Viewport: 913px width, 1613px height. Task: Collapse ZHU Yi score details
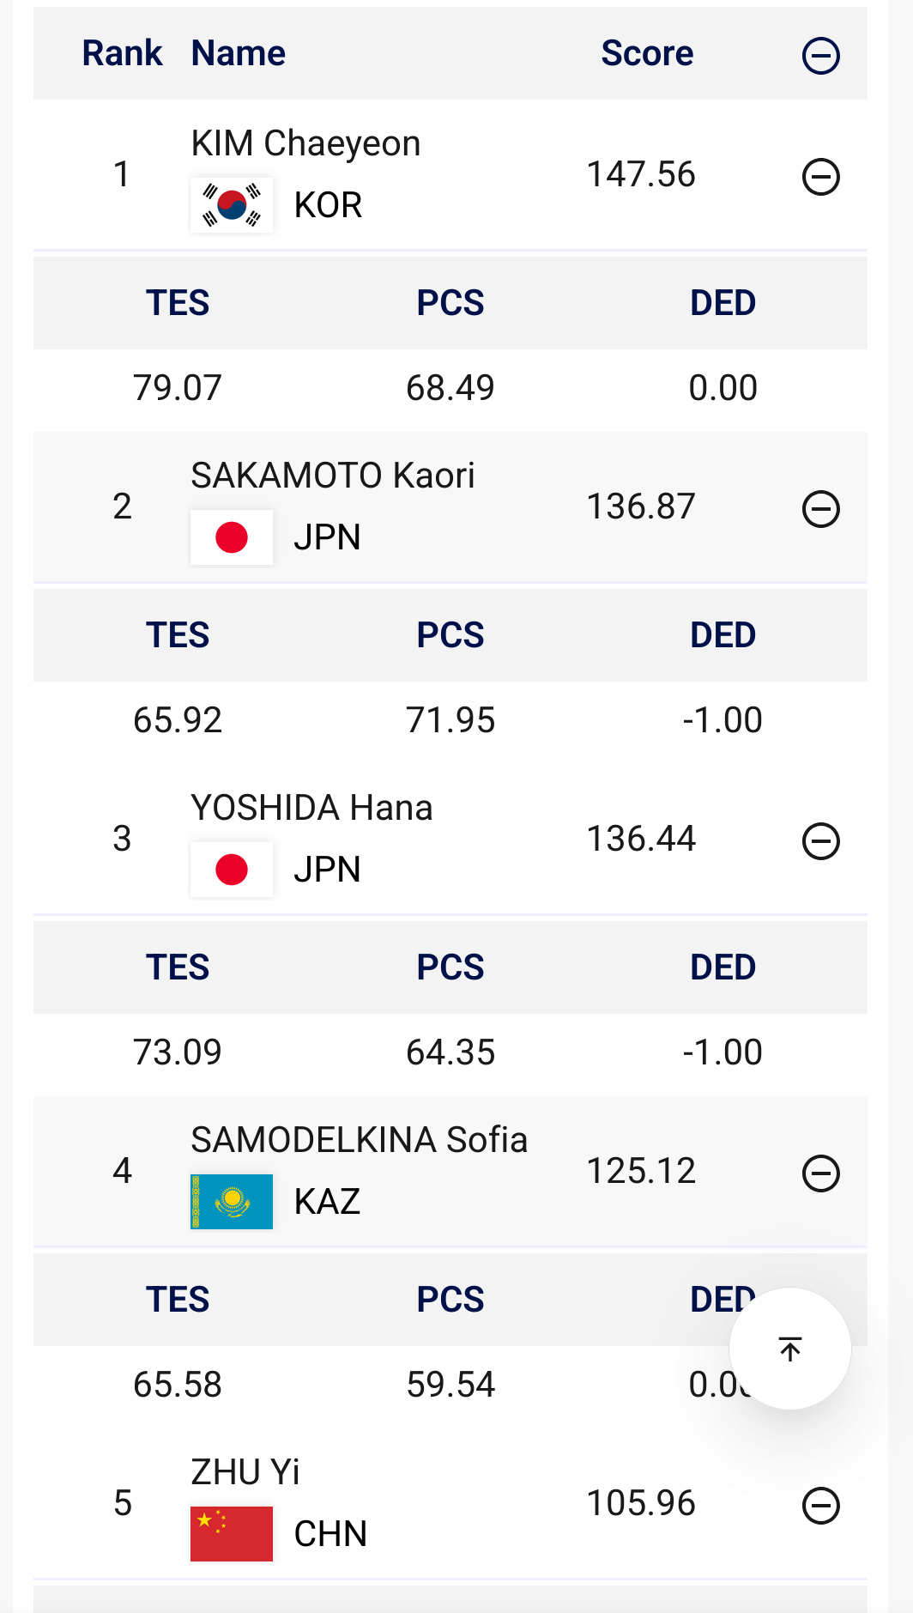[820, 1506]
